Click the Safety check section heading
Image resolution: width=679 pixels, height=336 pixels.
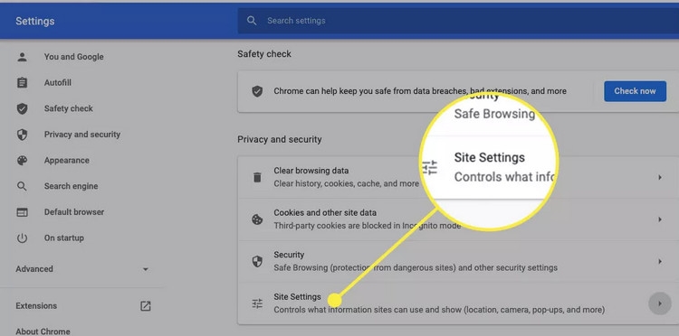pyautogui.click(x=264, y=54)
